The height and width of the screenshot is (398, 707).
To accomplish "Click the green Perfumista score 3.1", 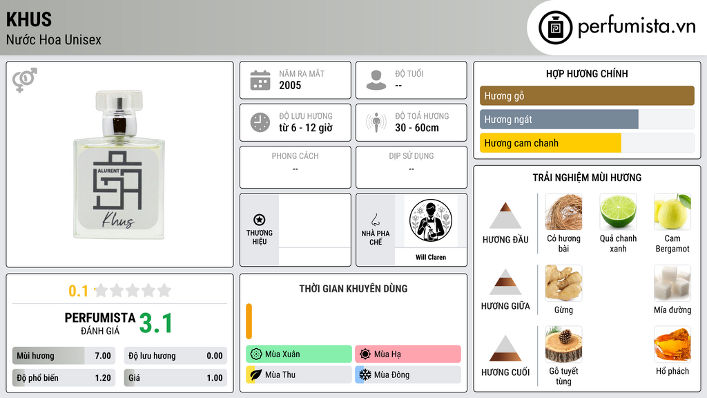I will 155,323.
